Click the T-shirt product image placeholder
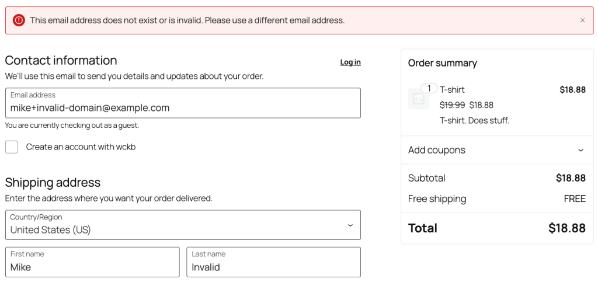598x282 pixels. pos(418,99)
